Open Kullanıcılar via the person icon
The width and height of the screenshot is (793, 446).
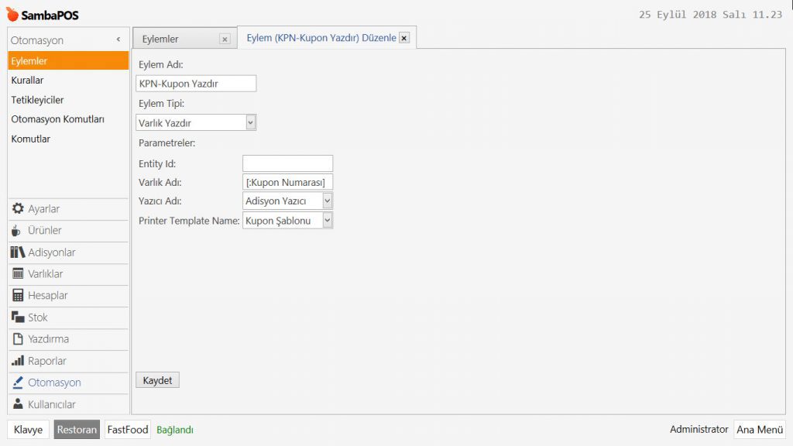18,404
